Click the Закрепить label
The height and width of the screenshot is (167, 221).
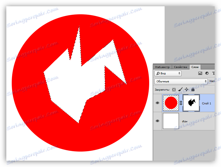pyautogui.click(x=162, y=90)
